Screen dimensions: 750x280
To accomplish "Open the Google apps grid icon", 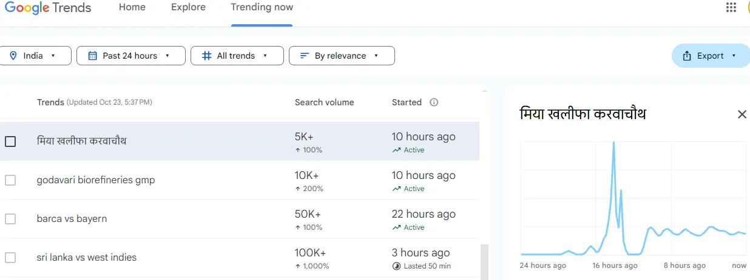I will (x=731, y=7).
